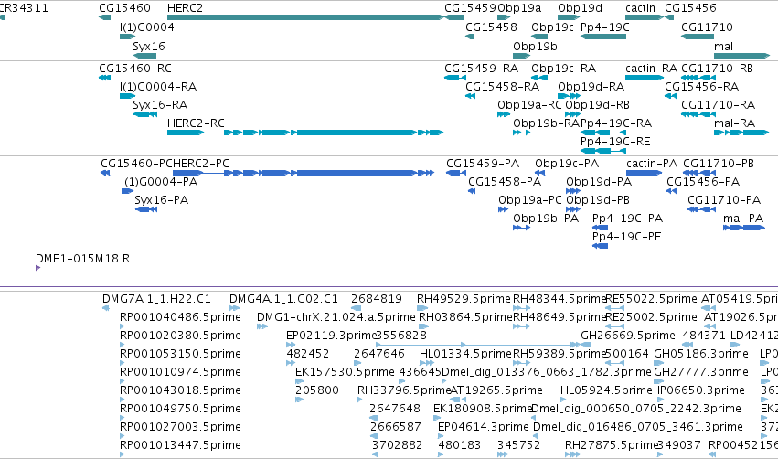The image size is (778, 459).
Task: Select the CG15459-RA transcript label
Action: (481, 69)
